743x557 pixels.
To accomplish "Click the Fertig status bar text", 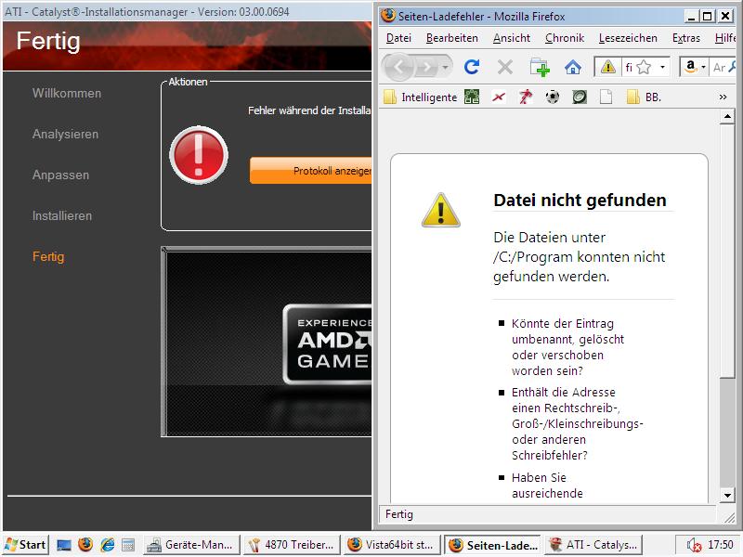I will (399, 514).
